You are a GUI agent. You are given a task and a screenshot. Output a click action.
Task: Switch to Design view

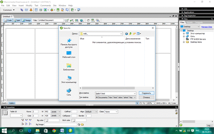pyautogui.click(x=26, y=20)
